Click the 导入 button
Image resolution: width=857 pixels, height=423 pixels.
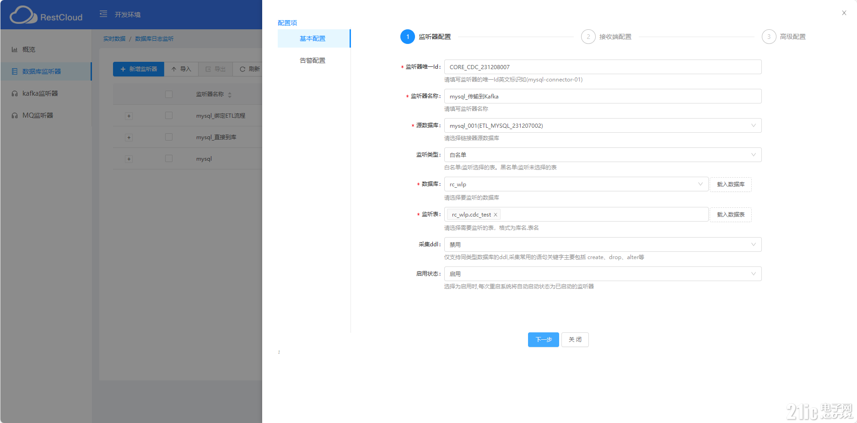pos(181,69)
